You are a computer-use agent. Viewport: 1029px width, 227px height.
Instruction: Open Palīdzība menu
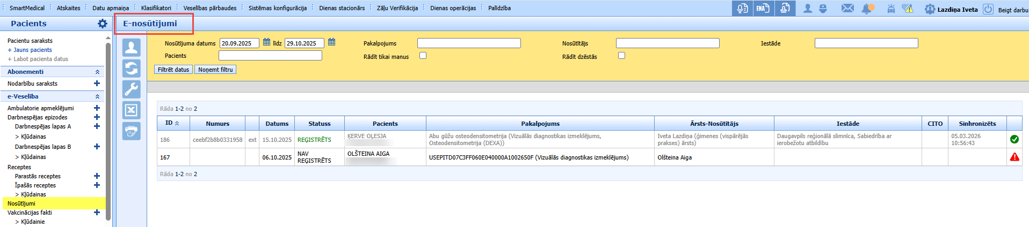(499, 8)
